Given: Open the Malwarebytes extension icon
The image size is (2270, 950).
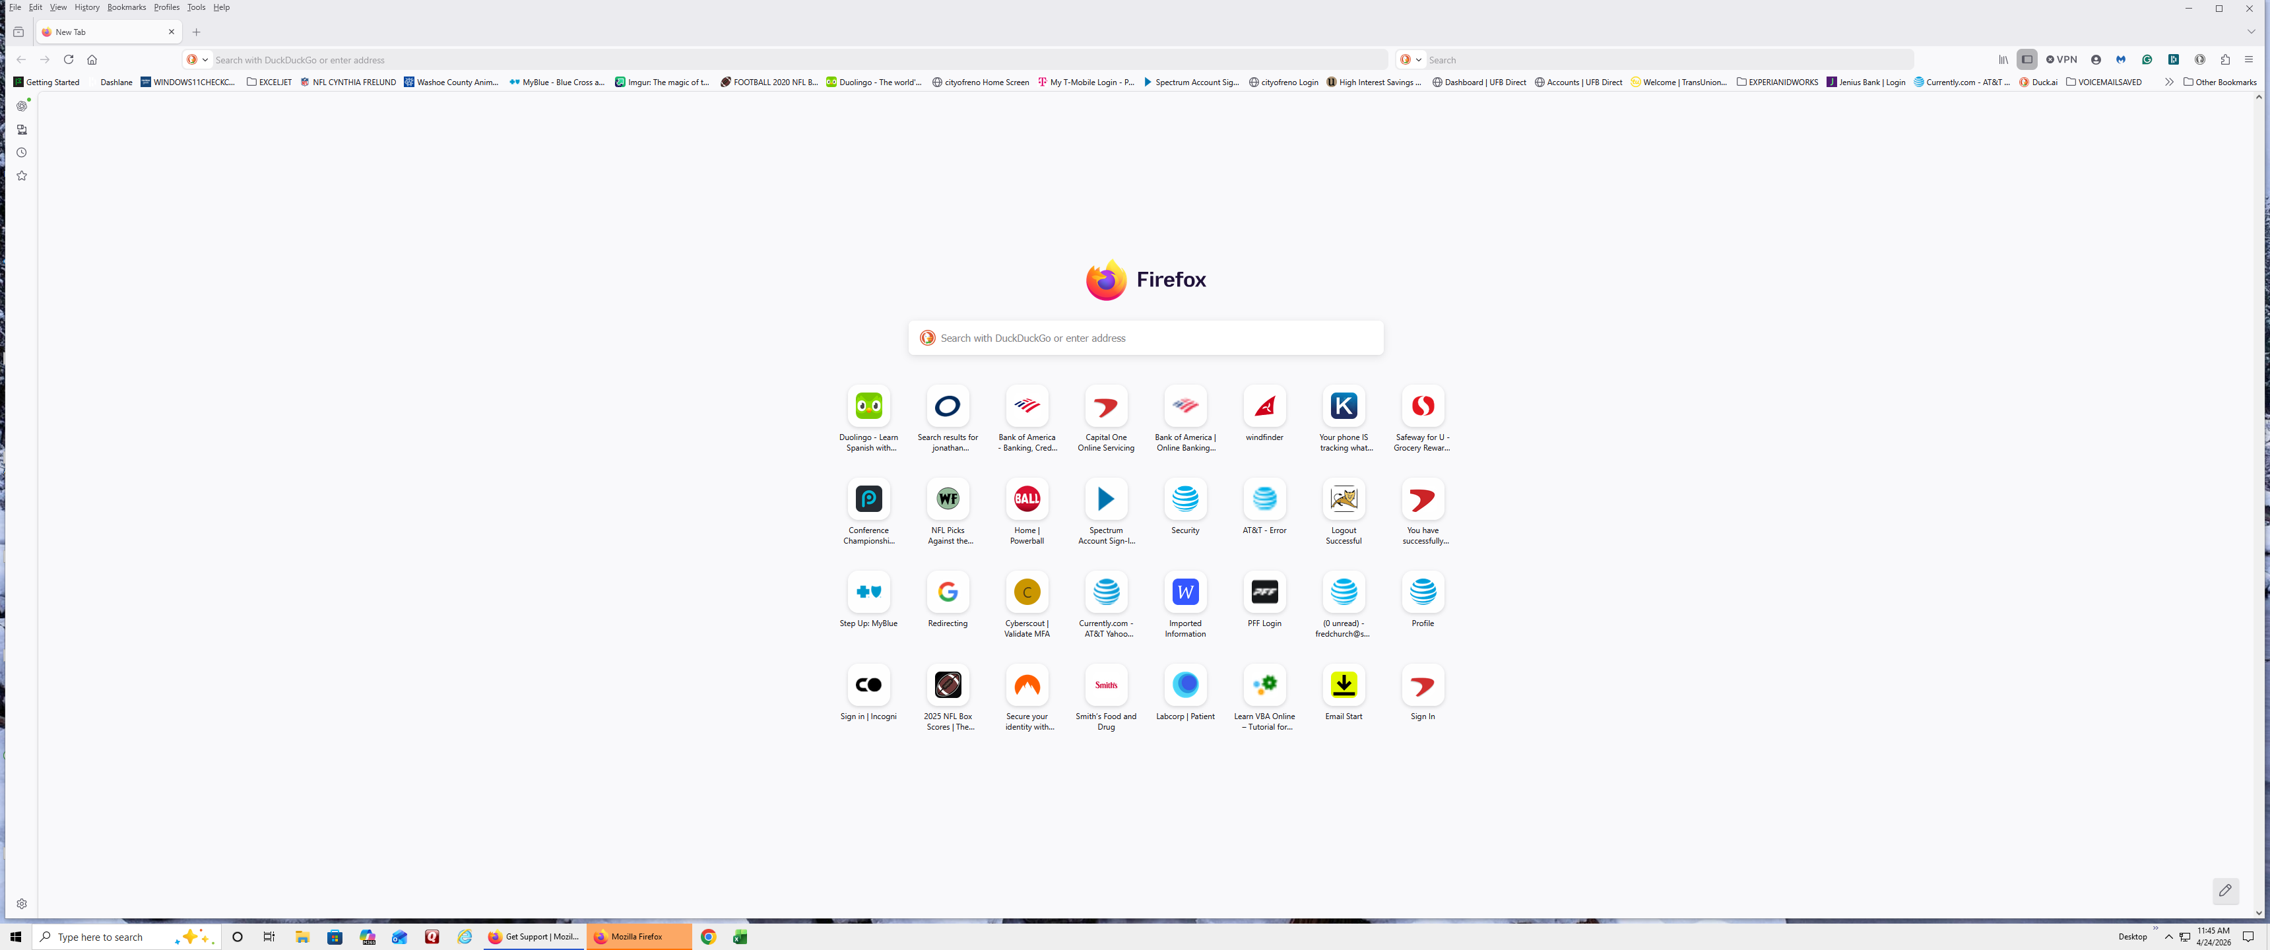Looking at the screenshot, I should [x=2121, y=60].
